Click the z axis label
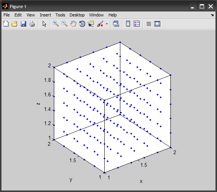The height and width of the screenshot is (192, 217). coord(38,104)
